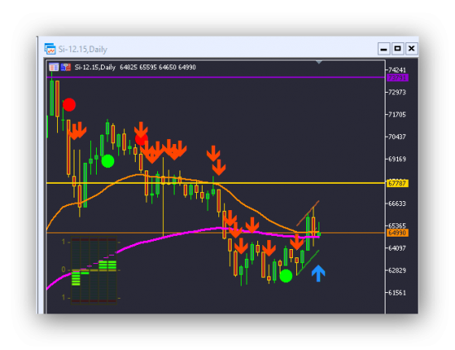The height and width of the screenshot is (350, 455).
Task: Click the embedded histogram indicator panel
Action: pos(93,271)
